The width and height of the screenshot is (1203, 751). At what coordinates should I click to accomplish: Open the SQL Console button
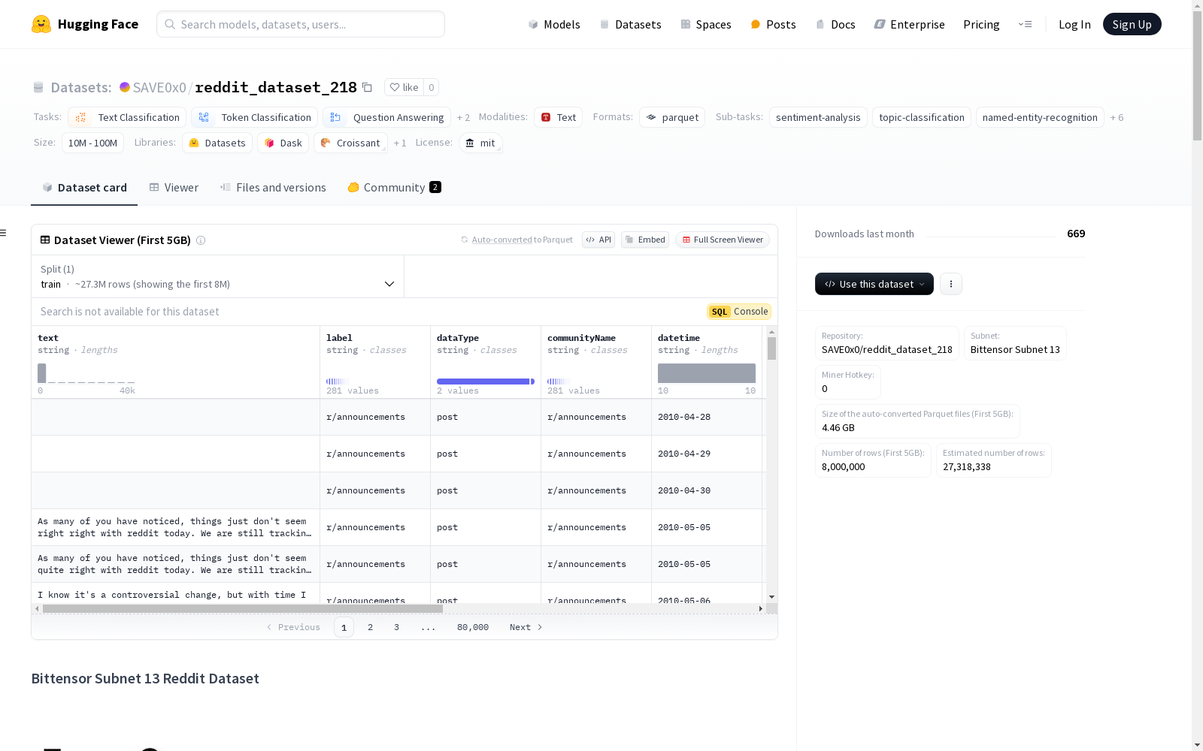pyautogui.click(x=739, y=312)
